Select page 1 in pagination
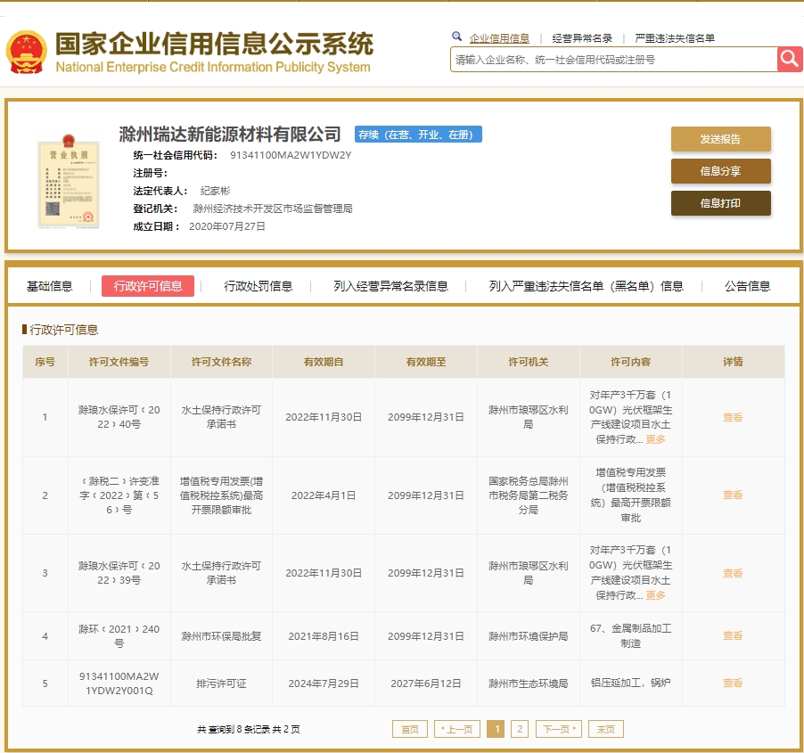 coord(496,729)
